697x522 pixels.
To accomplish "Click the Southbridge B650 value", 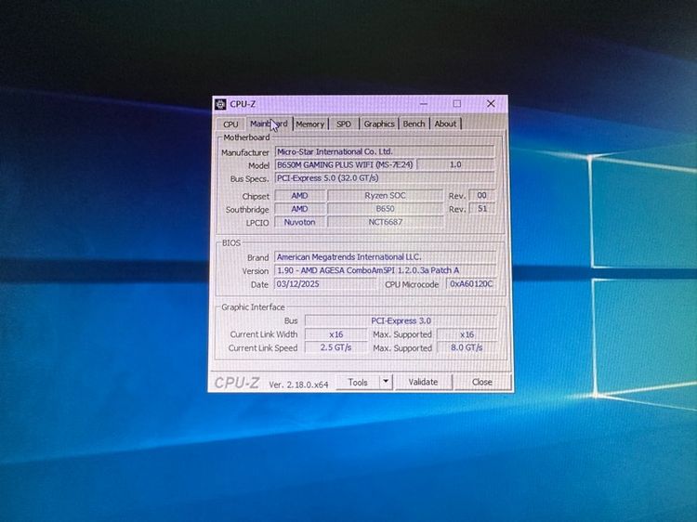I will click(386, 209).
